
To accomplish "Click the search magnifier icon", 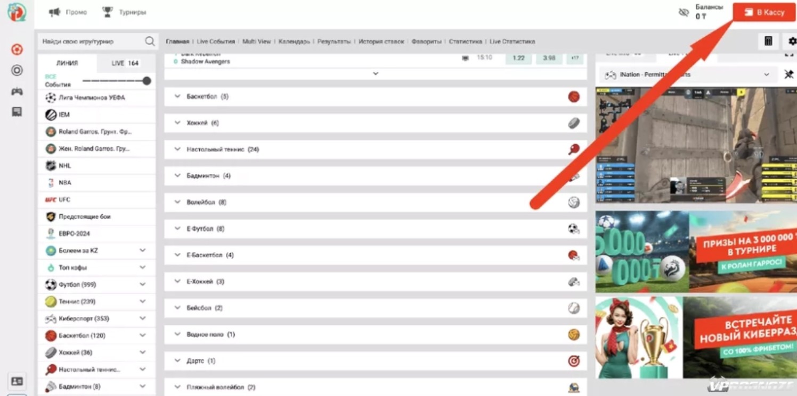I will point(150,41).
